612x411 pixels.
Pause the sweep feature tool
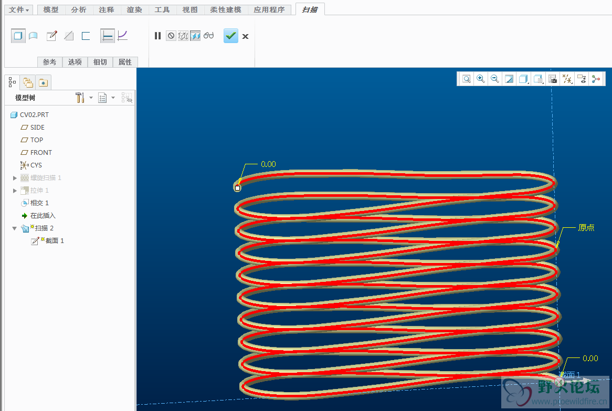click(x=157, y=36)
